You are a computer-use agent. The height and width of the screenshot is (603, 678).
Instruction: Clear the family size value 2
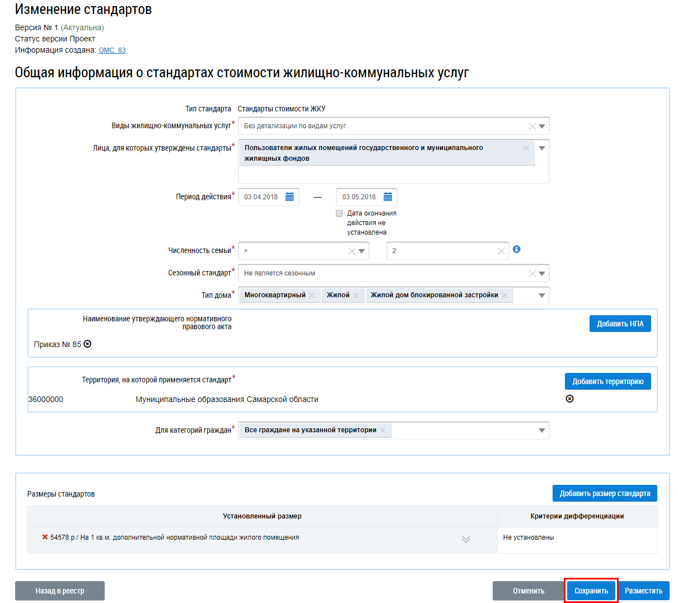tap(501, 251)
